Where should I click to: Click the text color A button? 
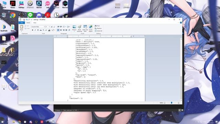(x=49, y=30)
